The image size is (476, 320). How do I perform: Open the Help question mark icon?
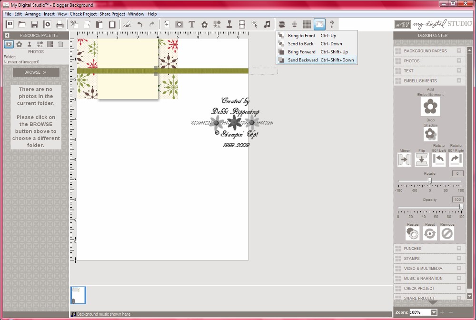pos(332,24)
